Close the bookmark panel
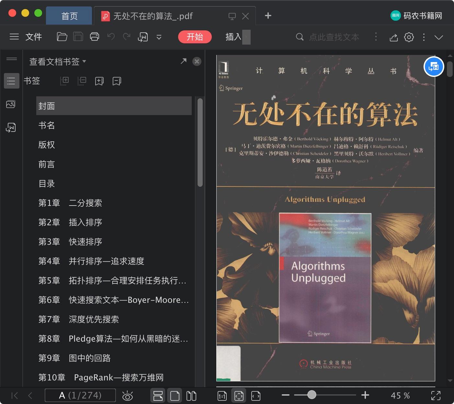 click(x=197, y=61)
